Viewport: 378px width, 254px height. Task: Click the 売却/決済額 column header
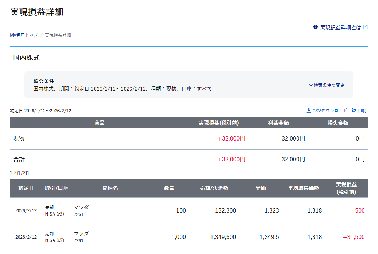[x=214, y=188]
